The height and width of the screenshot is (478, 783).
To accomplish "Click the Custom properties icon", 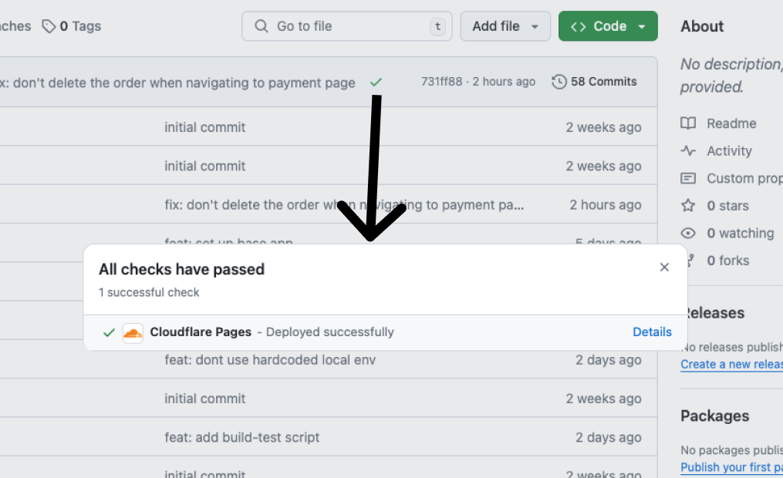I will point(688,178).
